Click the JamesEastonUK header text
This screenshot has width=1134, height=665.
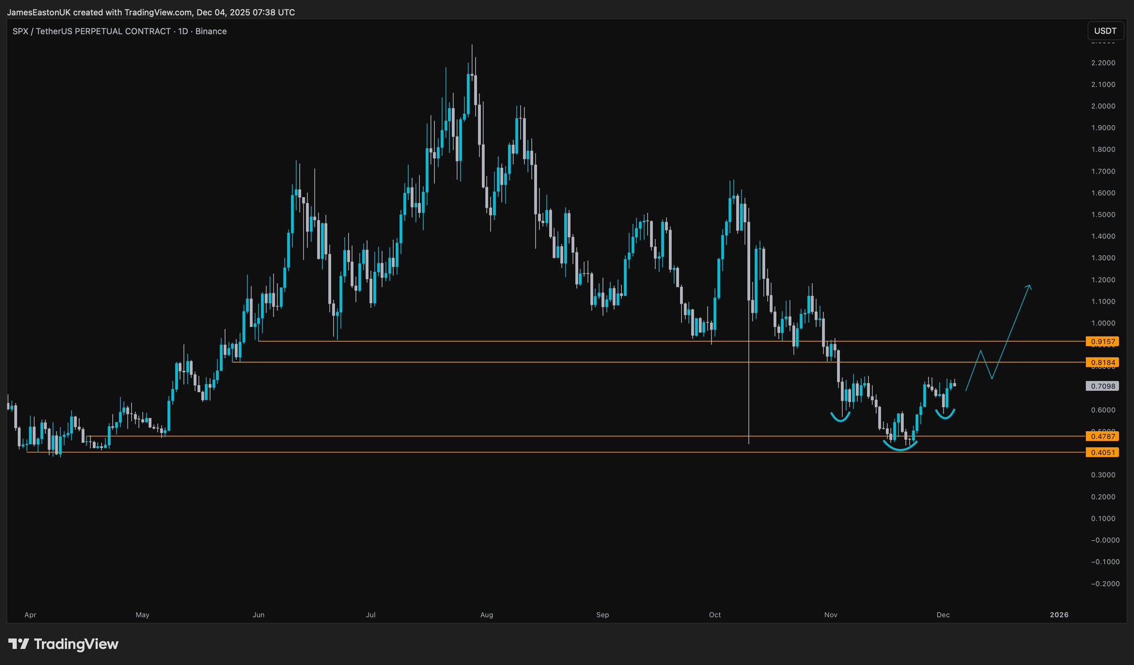39,12
